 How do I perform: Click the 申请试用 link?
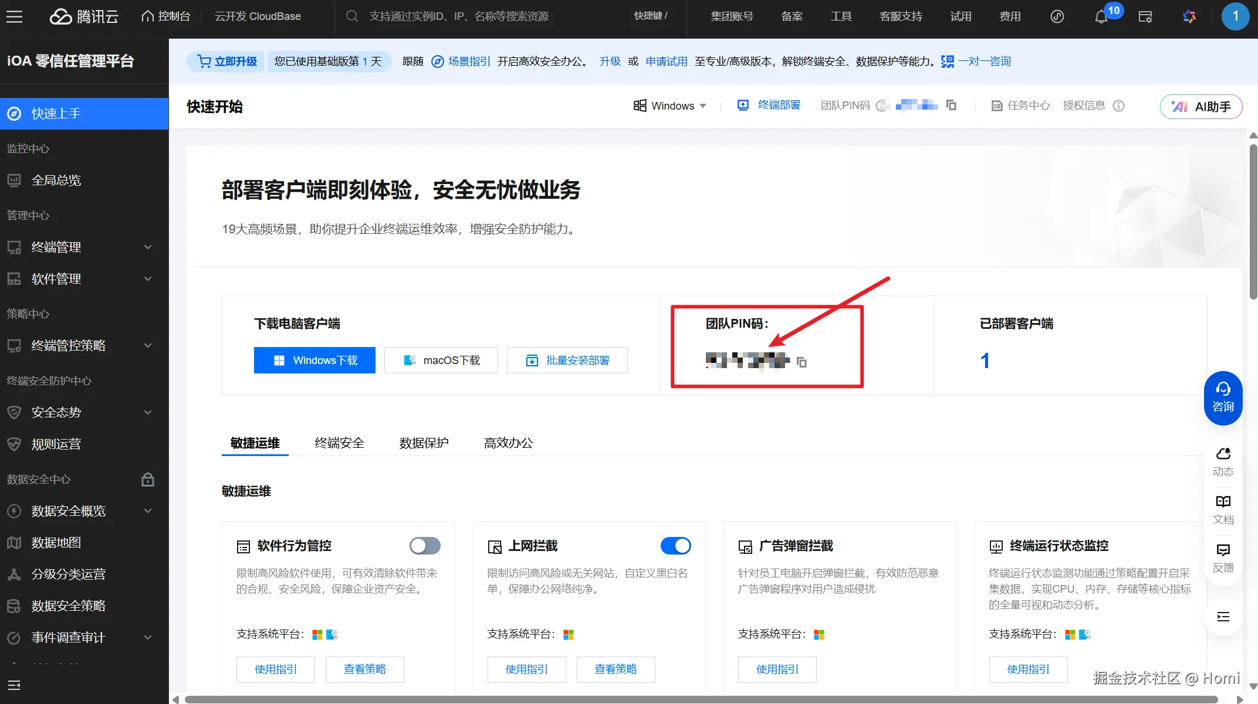tap(666, 62)
